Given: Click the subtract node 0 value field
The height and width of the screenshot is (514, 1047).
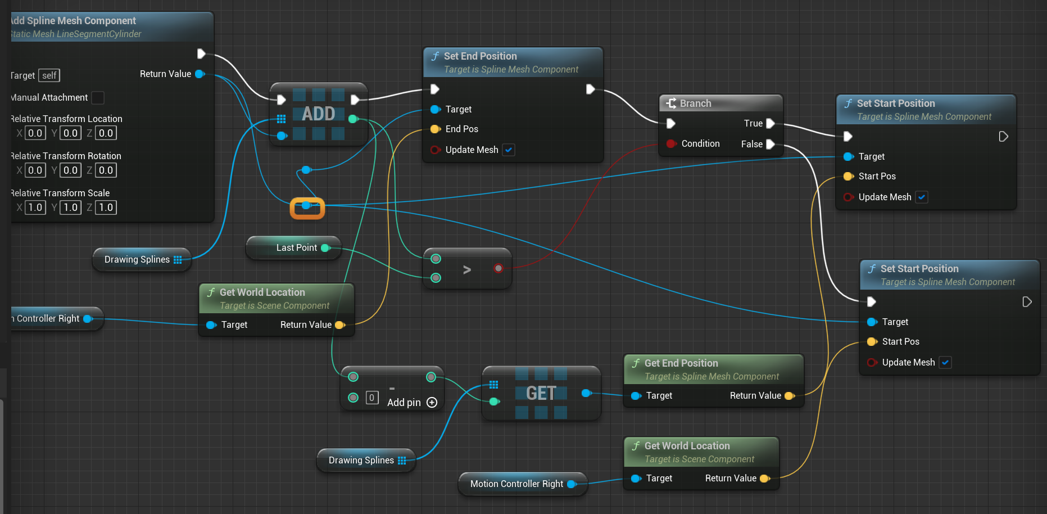Looking at the screenshot, I should pyautogui.click(x=371, y=398).
